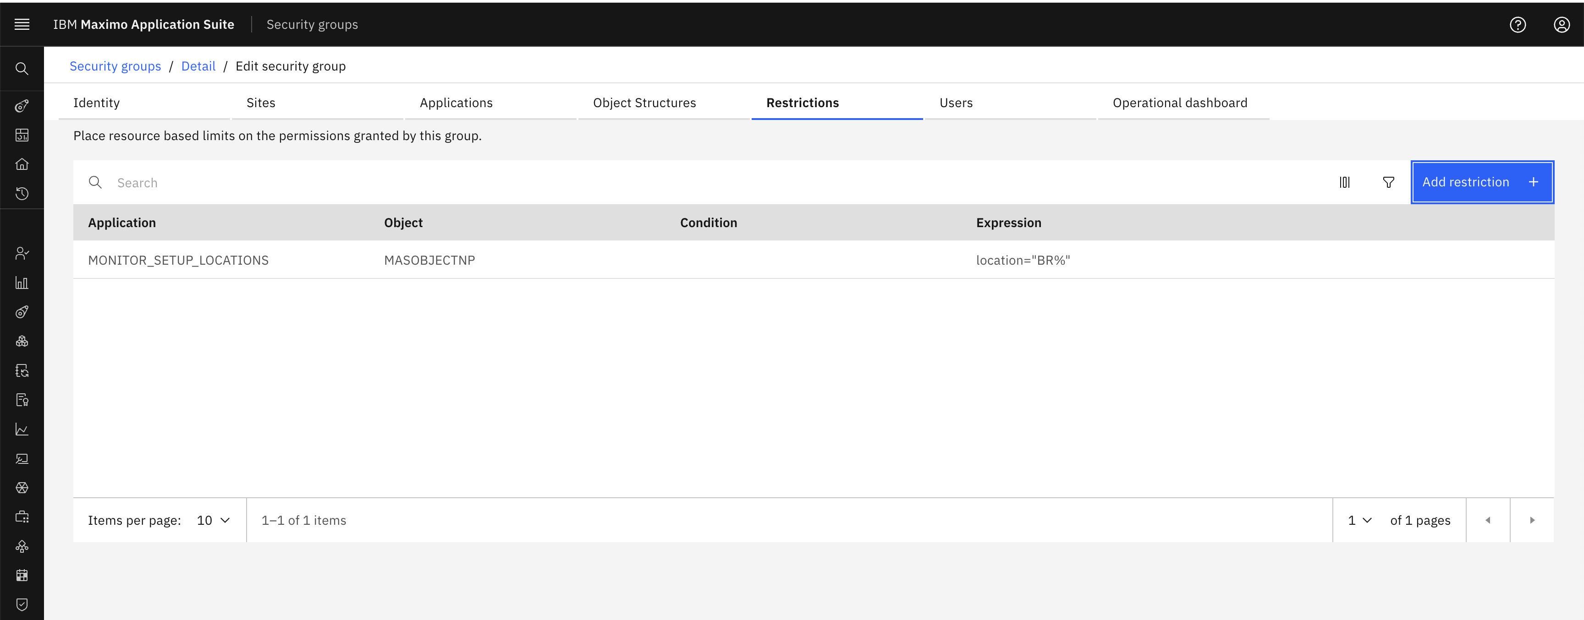Click the calendar icon in sidebar
This screenshot has height=620, width=1584.
(22, 575)
